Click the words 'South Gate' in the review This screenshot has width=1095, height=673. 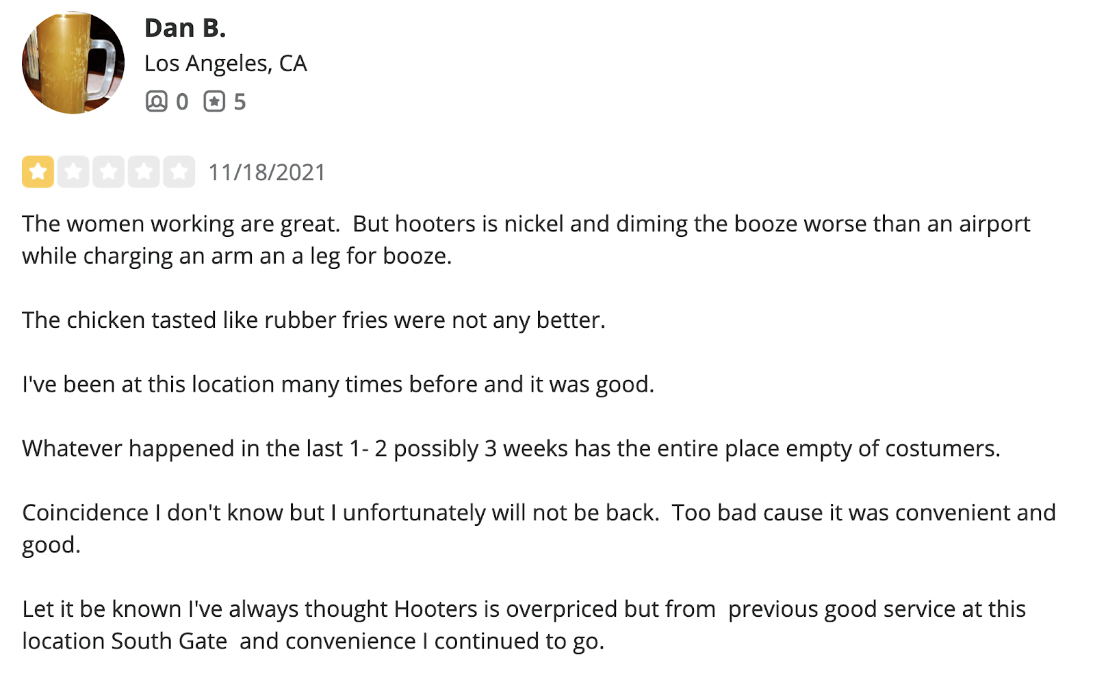169,642
